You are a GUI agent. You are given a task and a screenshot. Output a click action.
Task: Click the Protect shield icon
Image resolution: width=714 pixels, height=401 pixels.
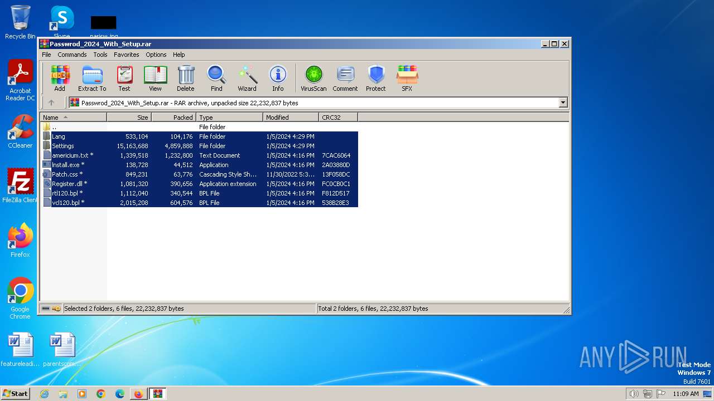[x=376, y=78]
